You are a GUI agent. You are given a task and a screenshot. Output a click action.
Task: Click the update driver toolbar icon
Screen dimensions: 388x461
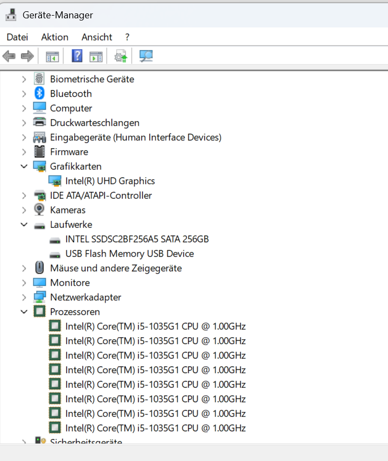tap(121, 56)
